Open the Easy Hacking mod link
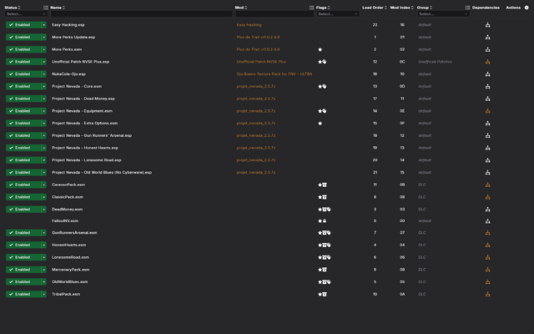Screen dimensions: 534x334 click(249, 25)
